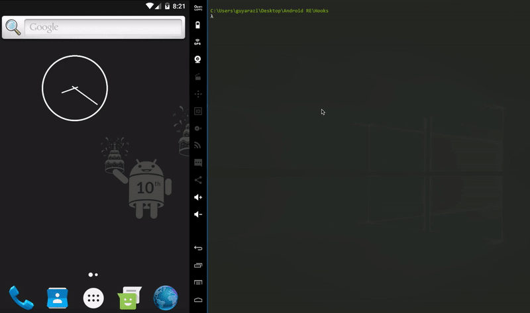Click the lambda prompt in terminal

[x=212, y=16]
